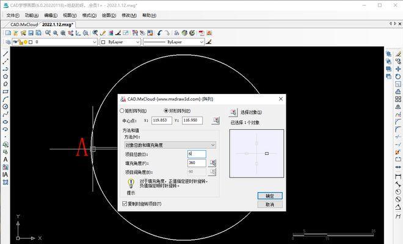403x244 pixels.
Task: Cancel the array dialog
Action: coord(270,204)
